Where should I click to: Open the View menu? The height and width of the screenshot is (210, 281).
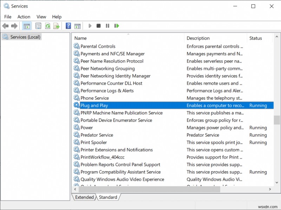coord(41,16)
